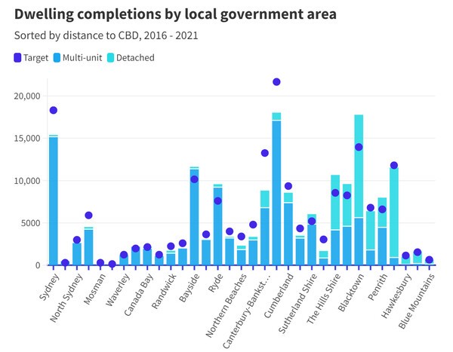Toggle the Target series label in legend
The width and height of the screenshot is (453, 352).
[x=36, y=57]
